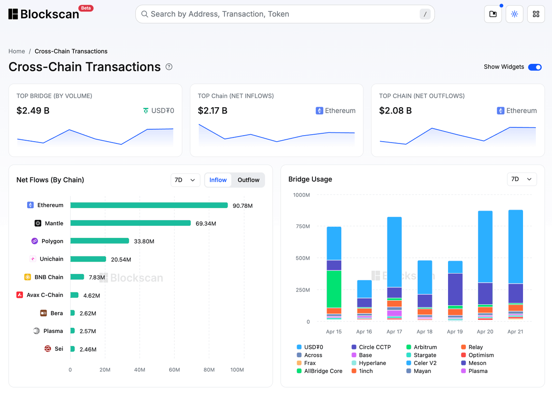
Task: Click the Apr 17 axis label
Action: click(394, 331)
